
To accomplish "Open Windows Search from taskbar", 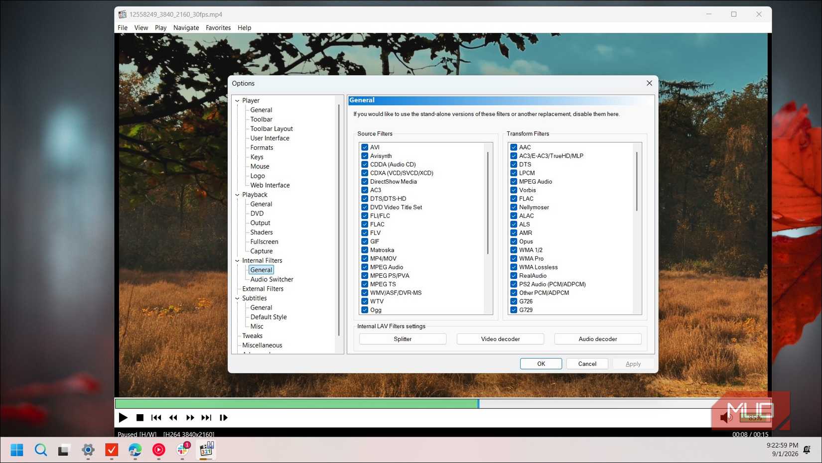I will click(41, 450).
